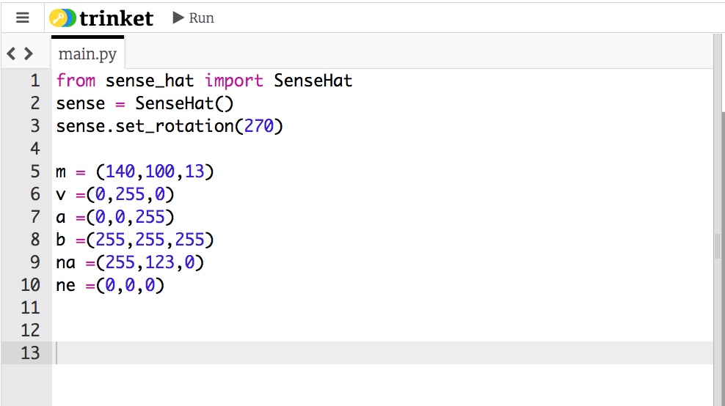This screenshot has height=406, width=725.
Task: Click line number 5 in the gutter
Action: (34, 171)
